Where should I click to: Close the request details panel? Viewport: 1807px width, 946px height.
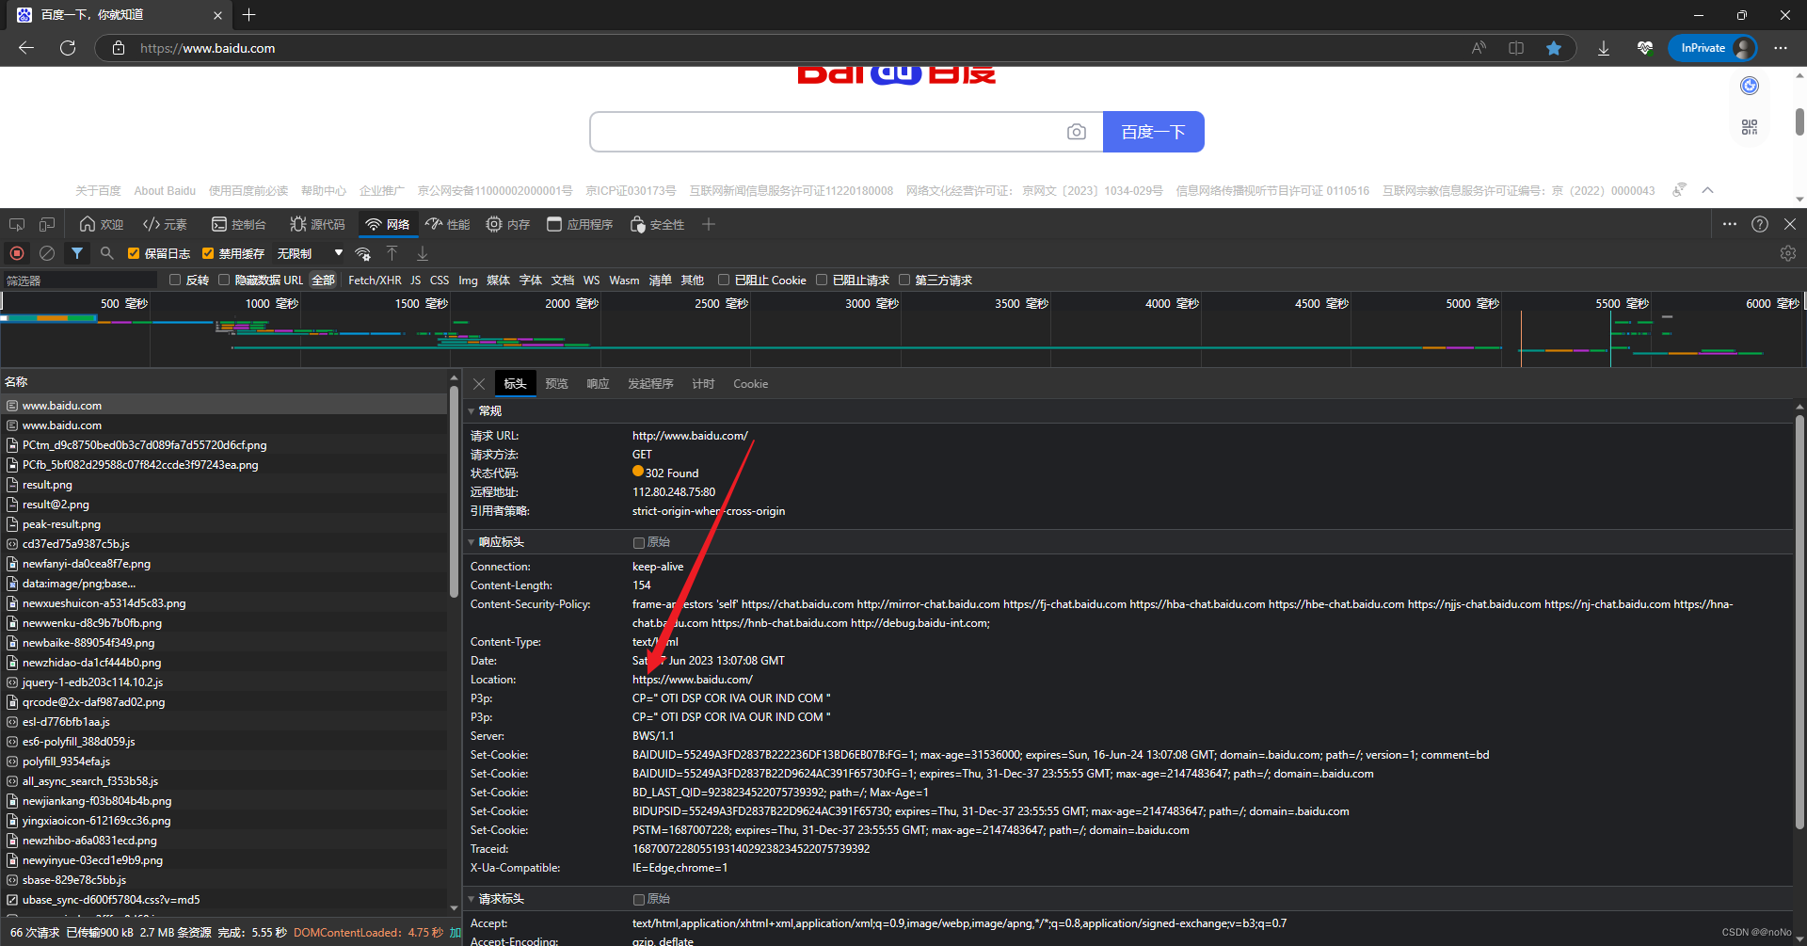coord(479,384)
